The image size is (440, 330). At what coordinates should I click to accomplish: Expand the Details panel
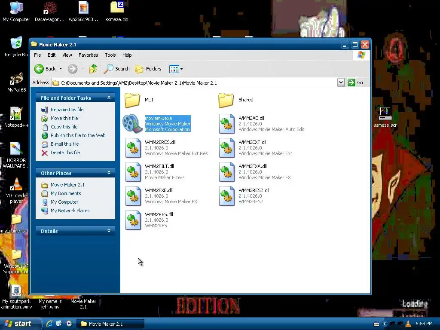(x=109, y=231)
